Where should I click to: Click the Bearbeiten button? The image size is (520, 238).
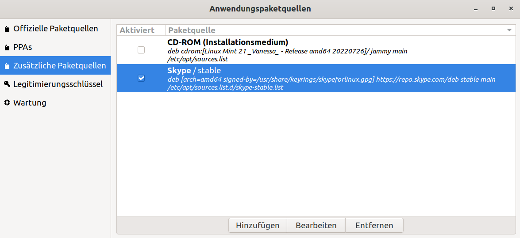(316, 225)
